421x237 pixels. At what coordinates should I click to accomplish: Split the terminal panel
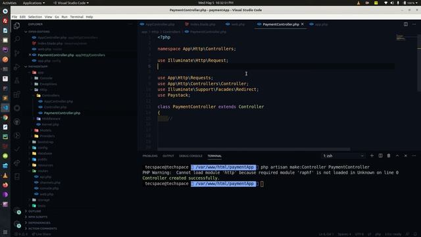(380, 155)
